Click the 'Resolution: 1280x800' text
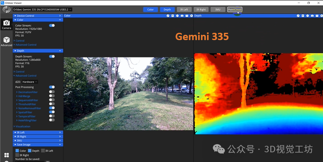The height and width of the screenshot is (162, 323). 28,60
